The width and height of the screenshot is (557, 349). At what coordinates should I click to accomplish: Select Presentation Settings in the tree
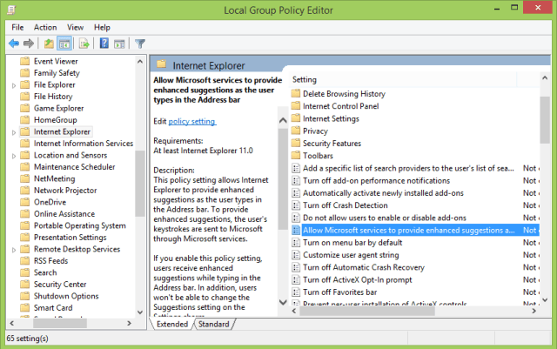click(70, 237)
